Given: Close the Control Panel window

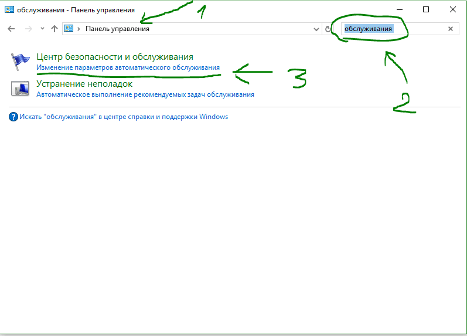Looking at the screenshot, I should tap(453, 9).
